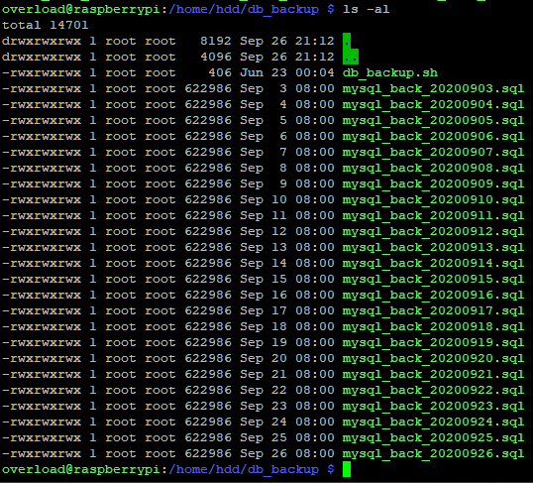Select file name mysql_back_20200917.sql
533x483 pixels.
click(x=433, y=311)
